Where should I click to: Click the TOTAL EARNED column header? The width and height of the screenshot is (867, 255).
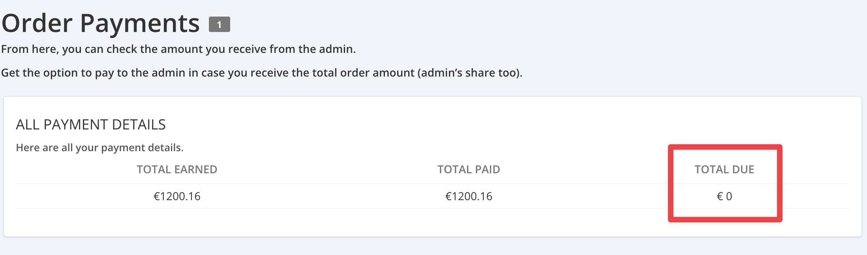coord(177,169)
